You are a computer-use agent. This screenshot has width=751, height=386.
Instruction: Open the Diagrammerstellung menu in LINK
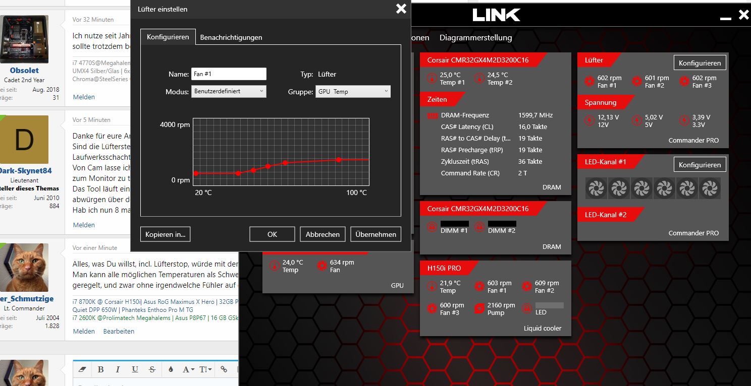coord(475,38)
